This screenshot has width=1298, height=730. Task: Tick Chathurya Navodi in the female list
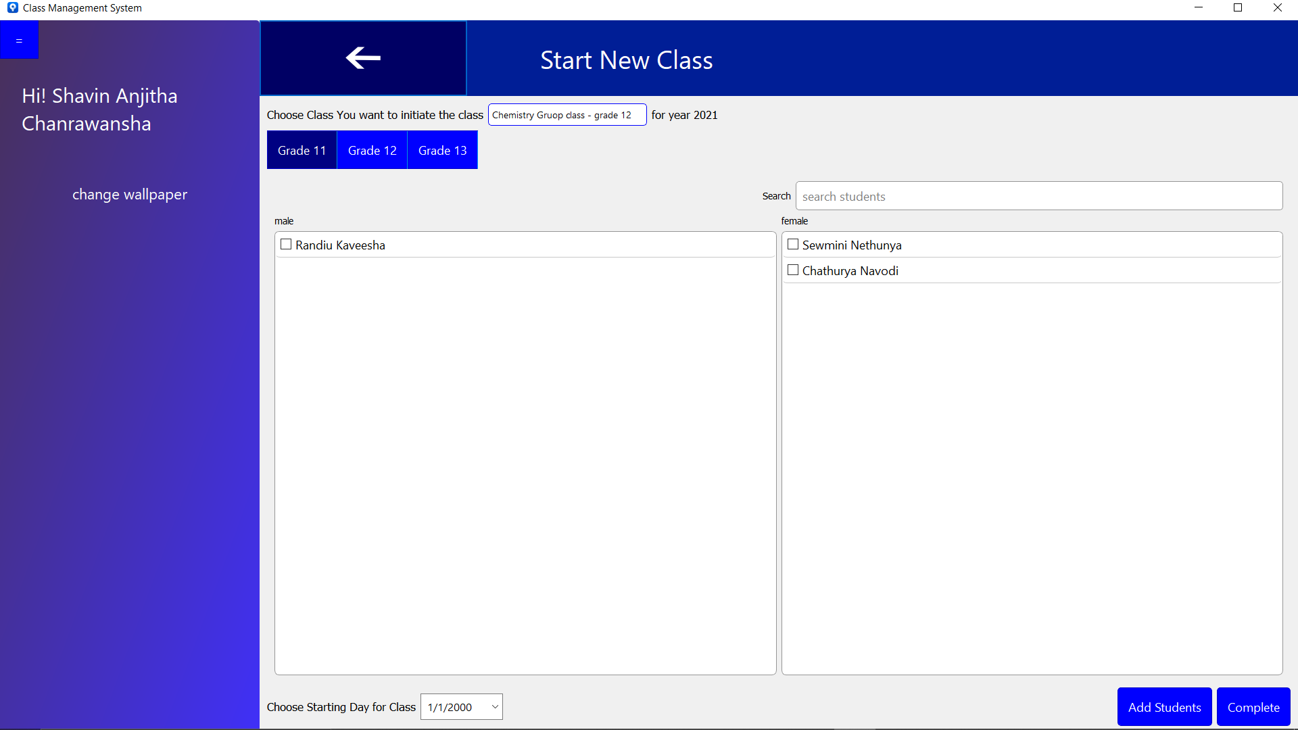(x=793, y=270)
